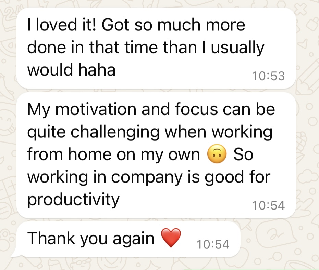The height and width of the screenshot is (270, 319).
Task: Click the 10:54 timestamp beside "productivity"
Action: pos(268,205)
